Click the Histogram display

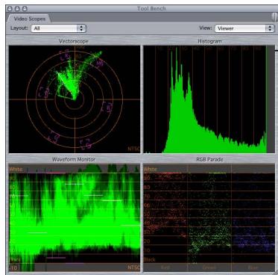pos(209,99)
